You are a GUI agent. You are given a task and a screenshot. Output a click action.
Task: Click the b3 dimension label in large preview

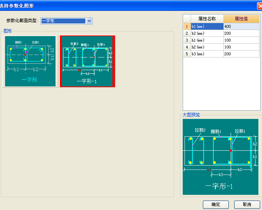[221, 175]
